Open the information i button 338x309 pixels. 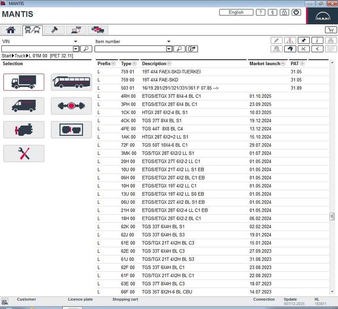pyautogui.click(x=317, y=40)
